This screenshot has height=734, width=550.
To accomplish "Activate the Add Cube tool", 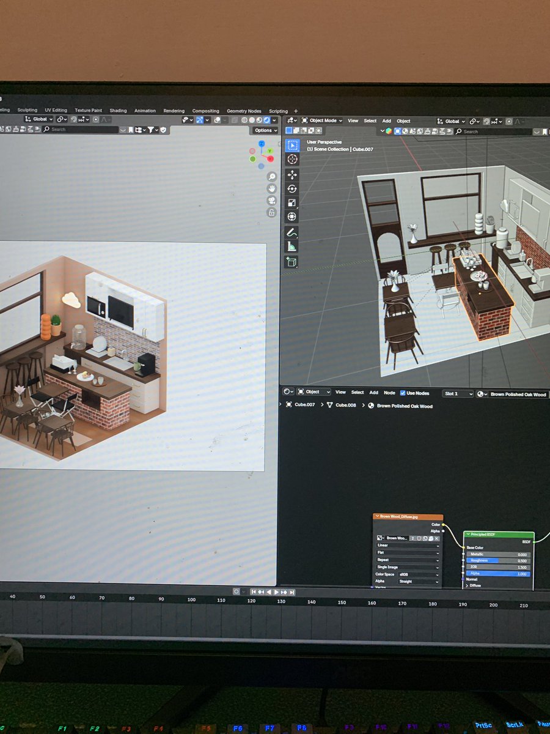I will [x=292, y=262].
